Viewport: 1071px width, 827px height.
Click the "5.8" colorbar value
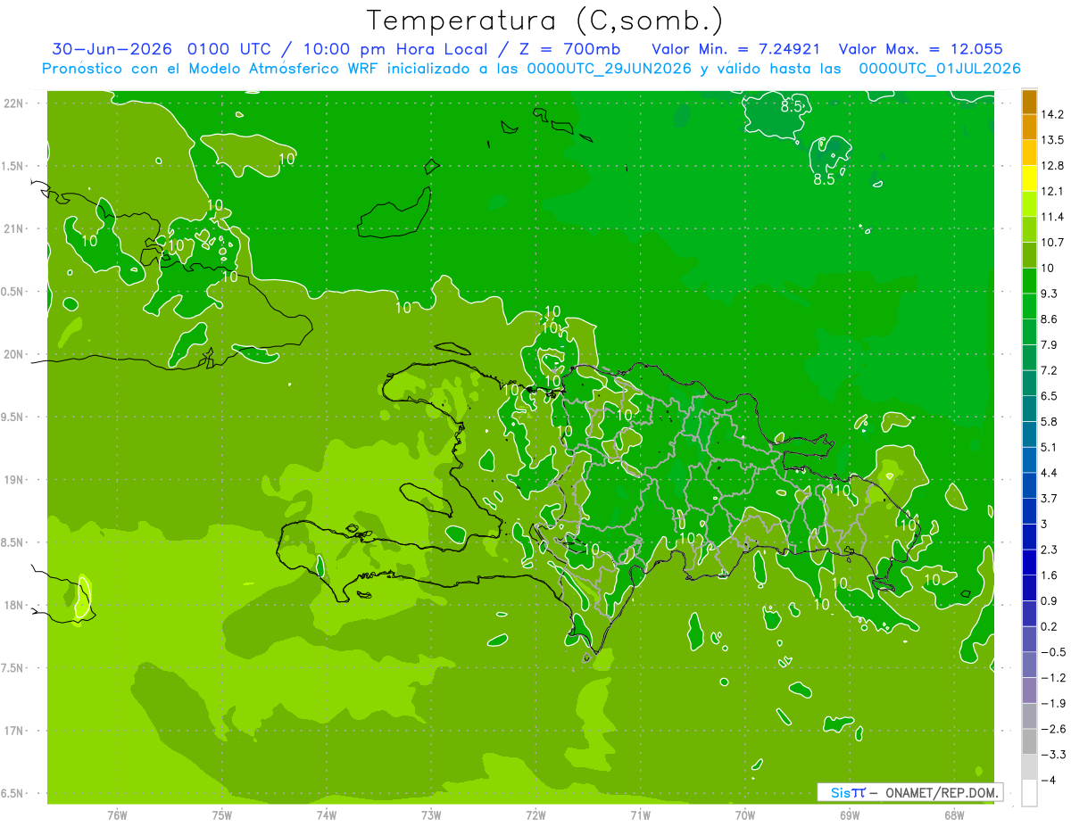coord(1050,421)
